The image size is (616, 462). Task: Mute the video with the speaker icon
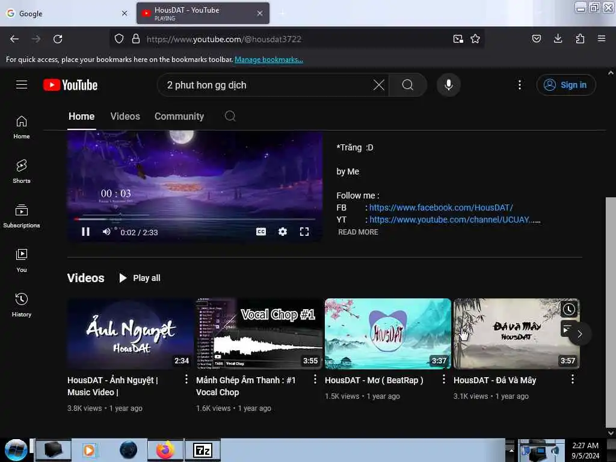(x=106, y=232)
